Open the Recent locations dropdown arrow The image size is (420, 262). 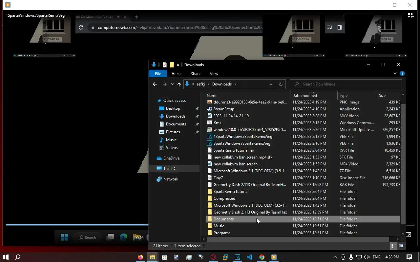pyautogui.click(x=172, y=84)
